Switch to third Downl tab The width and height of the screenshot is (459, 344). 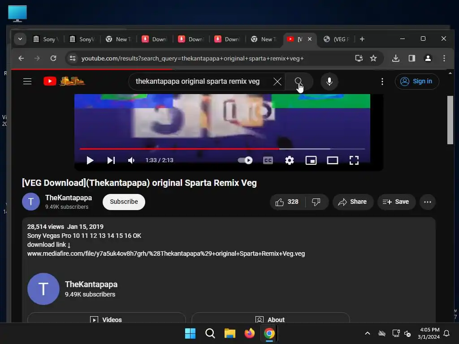[x=227, y=39]
